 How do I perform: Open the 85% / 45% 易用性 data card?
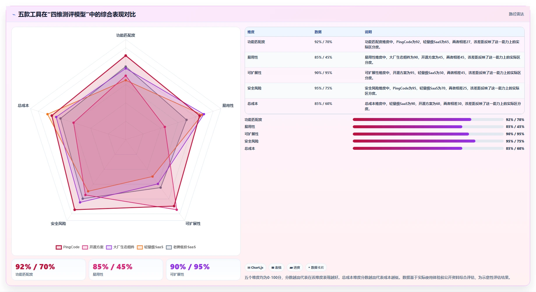coord(126,270)
